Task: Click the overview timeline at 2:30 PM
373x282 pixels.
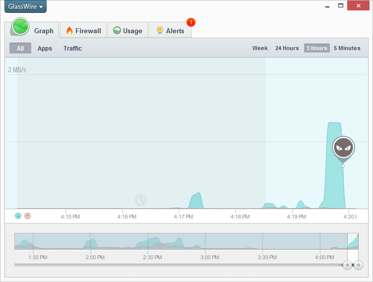Action: (x=148, y=241)
